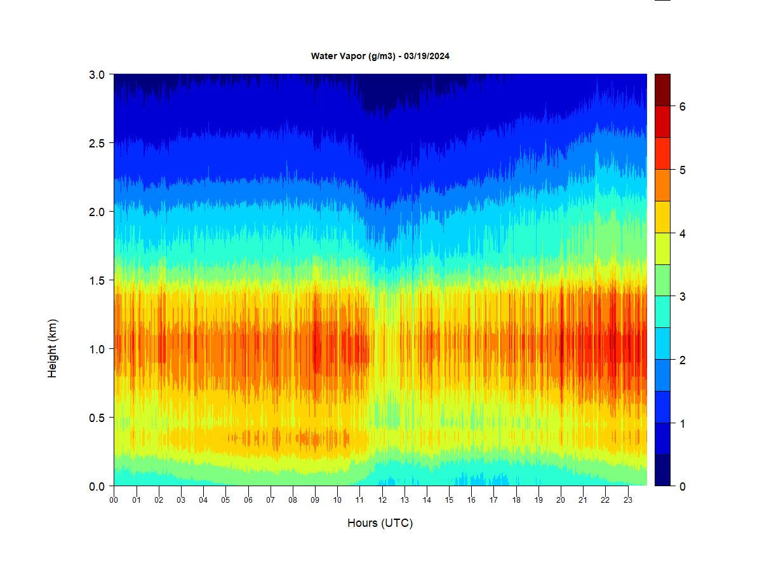
Task: Select hour tick 12 on x-axis
Action: (382, 500)
